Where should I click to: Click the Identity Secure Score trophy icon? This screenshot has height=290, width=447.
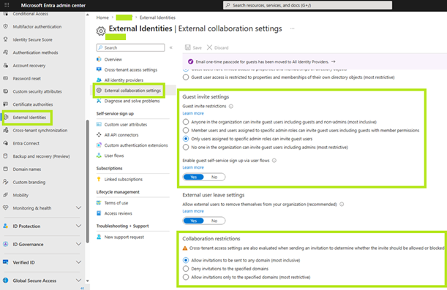pos(5,39)
